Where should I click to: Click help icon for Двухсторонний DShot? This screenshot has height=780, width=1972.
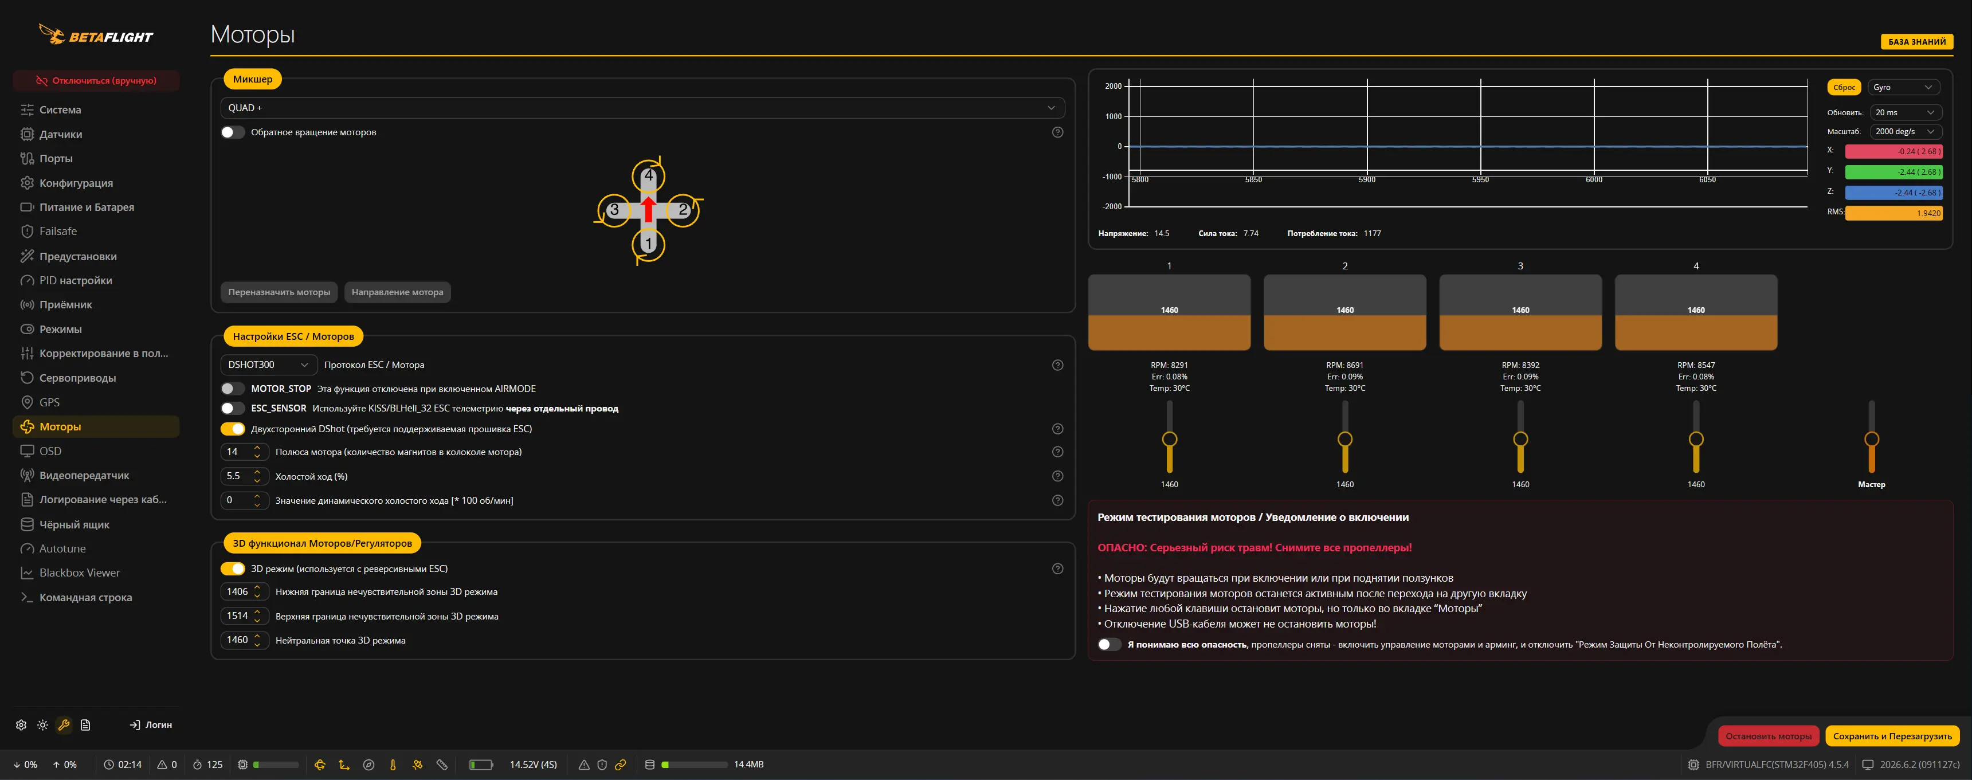click(1057, 429)
